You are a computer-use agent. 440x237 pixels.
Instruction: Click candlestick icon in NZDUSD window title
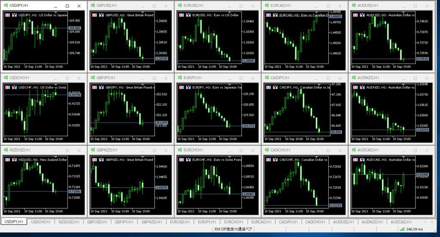click(x=6, y=150)
